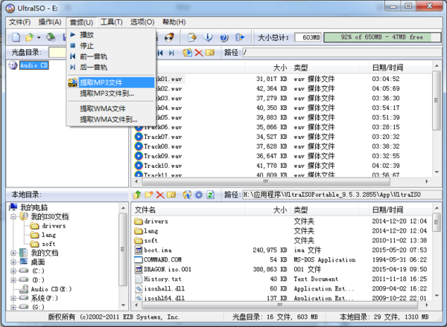Open the 工具(T) menu

(112, 22)
